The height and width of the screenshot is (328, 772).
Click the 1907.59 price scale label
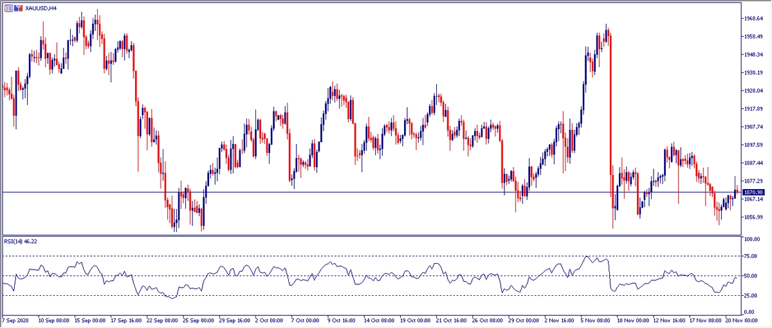click(753, 127)
